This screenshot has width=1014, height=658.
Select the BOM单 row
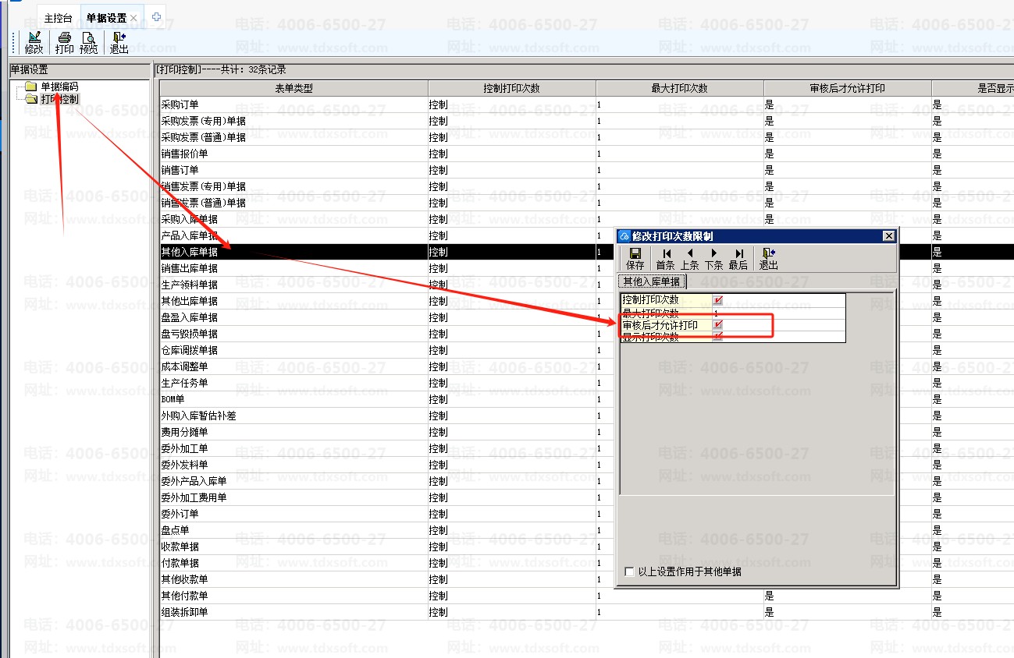click(587, 399)
